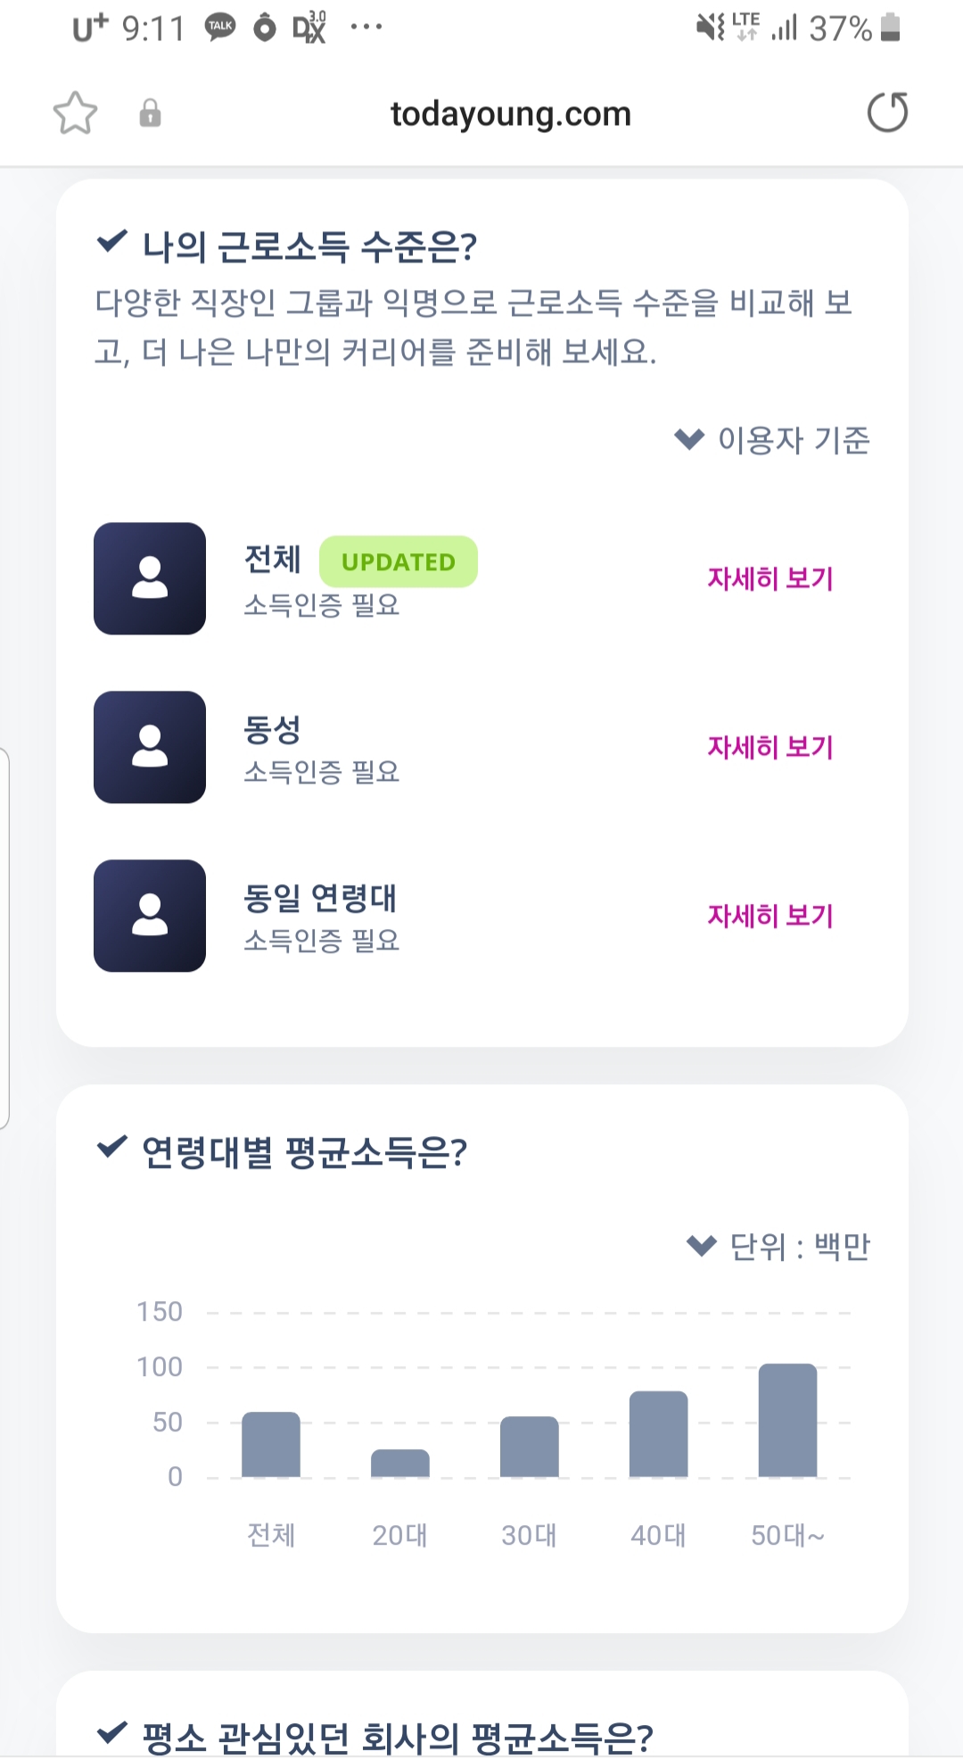The width and height of the screenshot is (963, 1759).
Task: Tap the 전체 group profile icon
Action: coord(150,578)
